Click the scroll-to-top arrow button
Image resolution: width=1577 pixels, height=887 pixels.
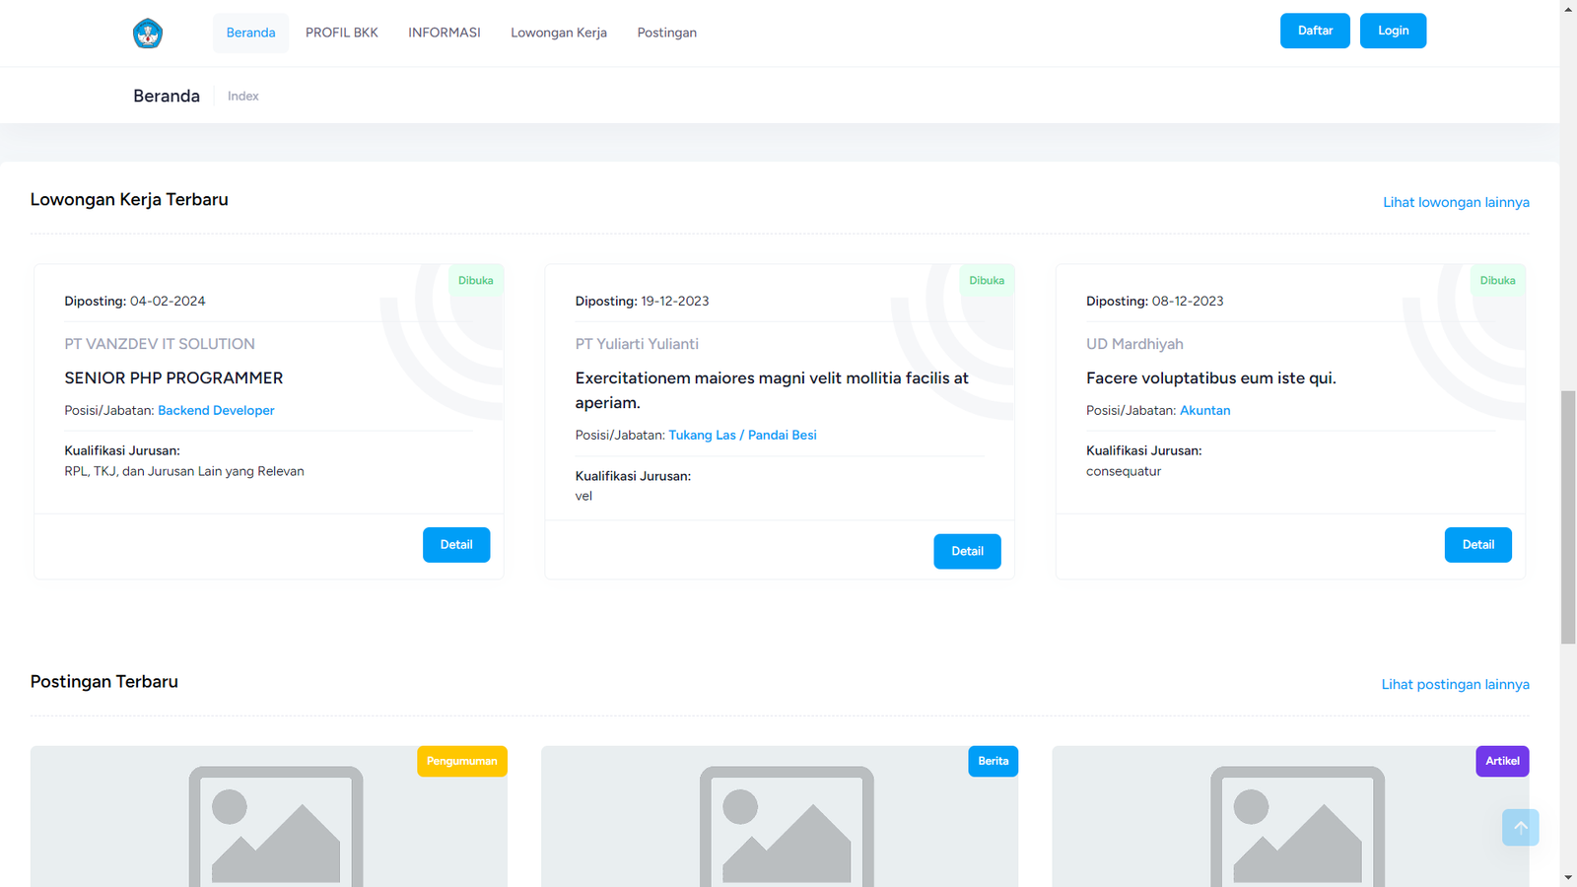coord(1520,828)
